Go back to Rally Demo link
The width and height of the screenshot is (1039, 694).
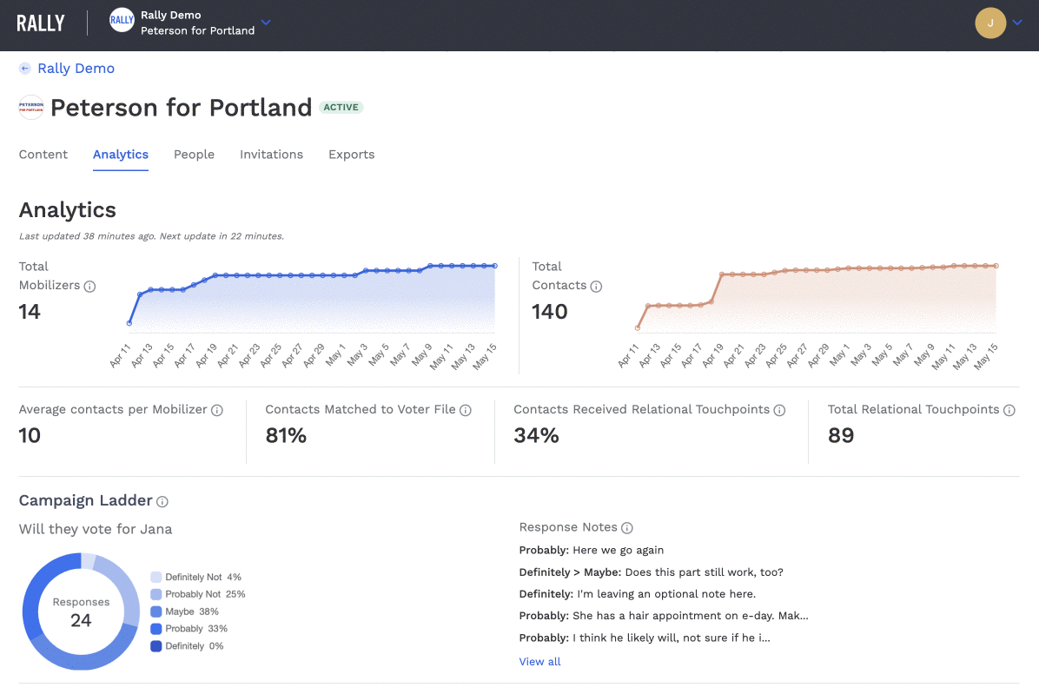[x=76, y=69]
